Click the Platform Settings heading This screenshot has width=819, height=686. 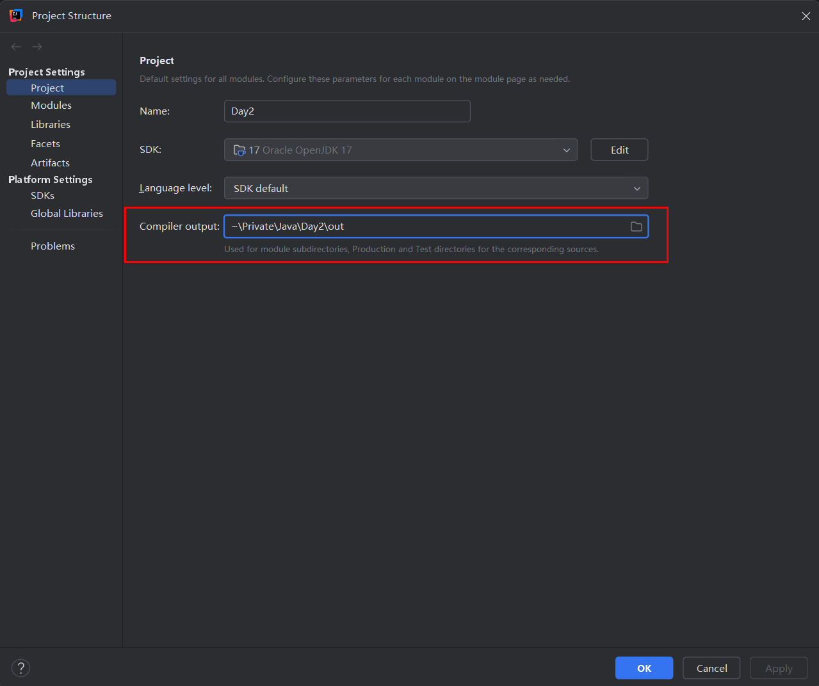click(51, 179)
